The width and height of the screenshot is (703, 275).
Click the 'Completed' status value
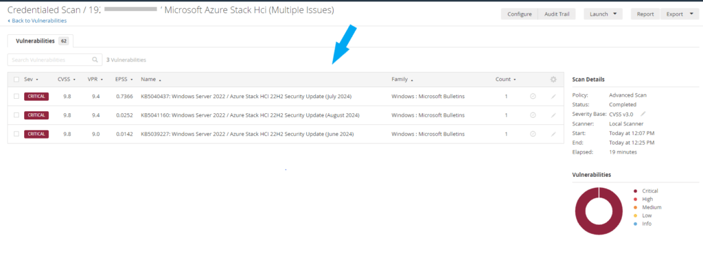point(622,104)
